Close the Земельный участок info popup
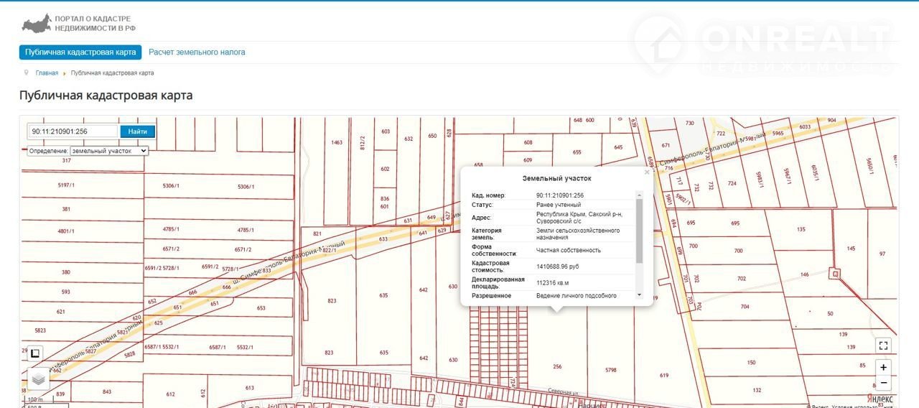 pyautogui.click(x=646, y=172)
